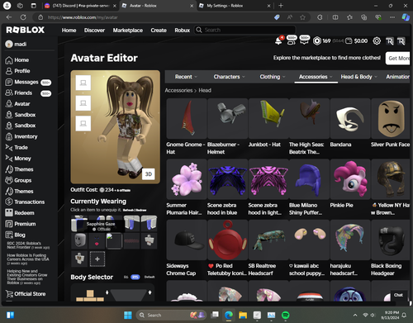Viewport: 413px width, 323px height.
Task: Click the wallet icon showing $0.00
Action: pyautogui.click(x=349, y=41)
